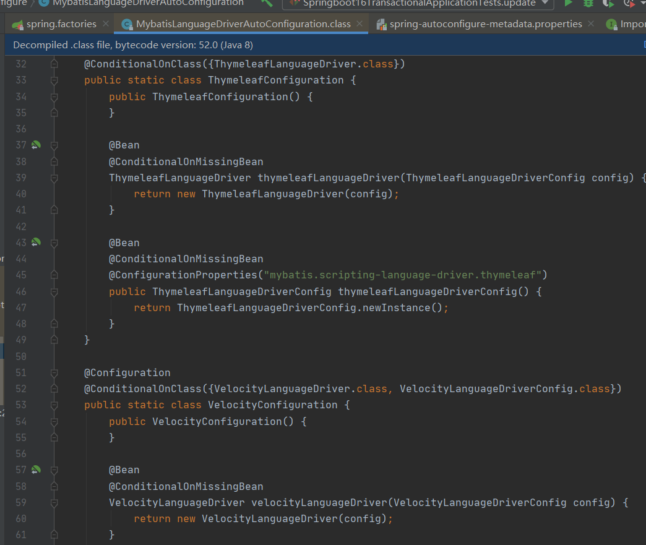Image resolution: width=646 pixels, height=545 pixels.
Task: Click the spring.factories file icon
Action: point(17,25)
